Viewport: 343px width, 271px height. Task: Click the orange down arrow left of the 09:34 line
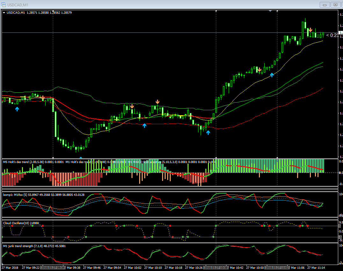coord(43,98)
